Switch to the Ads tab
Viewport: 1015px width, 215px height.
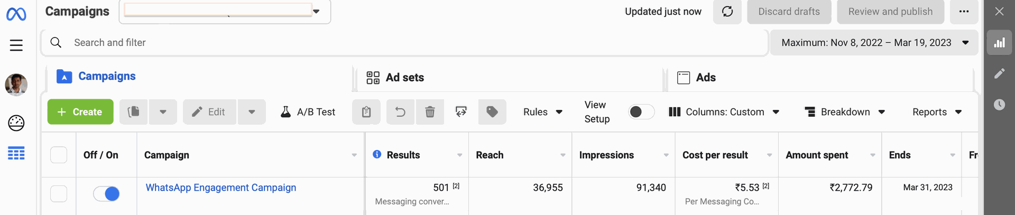pos(697,78)
